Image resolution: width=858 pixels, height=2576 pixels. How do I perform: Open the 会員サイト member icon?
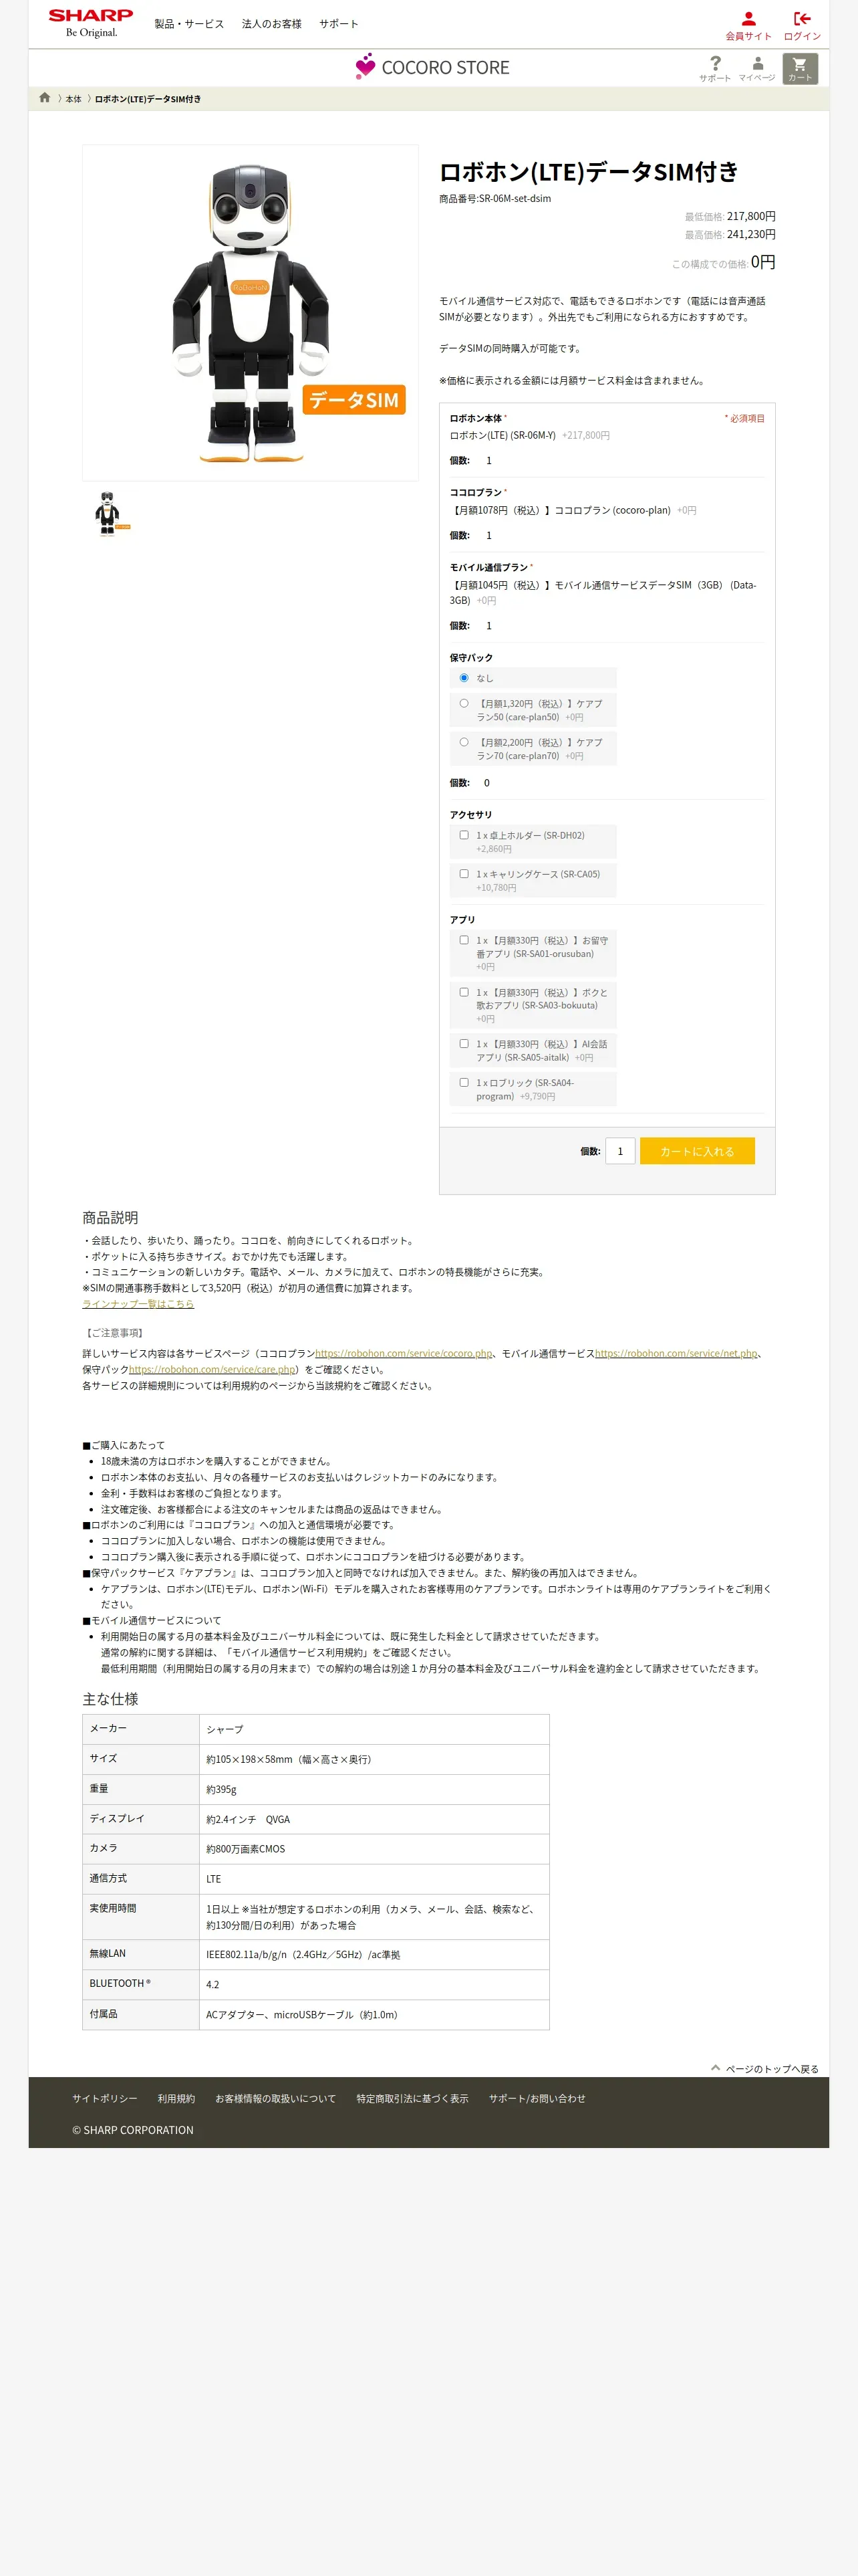pyautogui.click(x=748, y=26)
